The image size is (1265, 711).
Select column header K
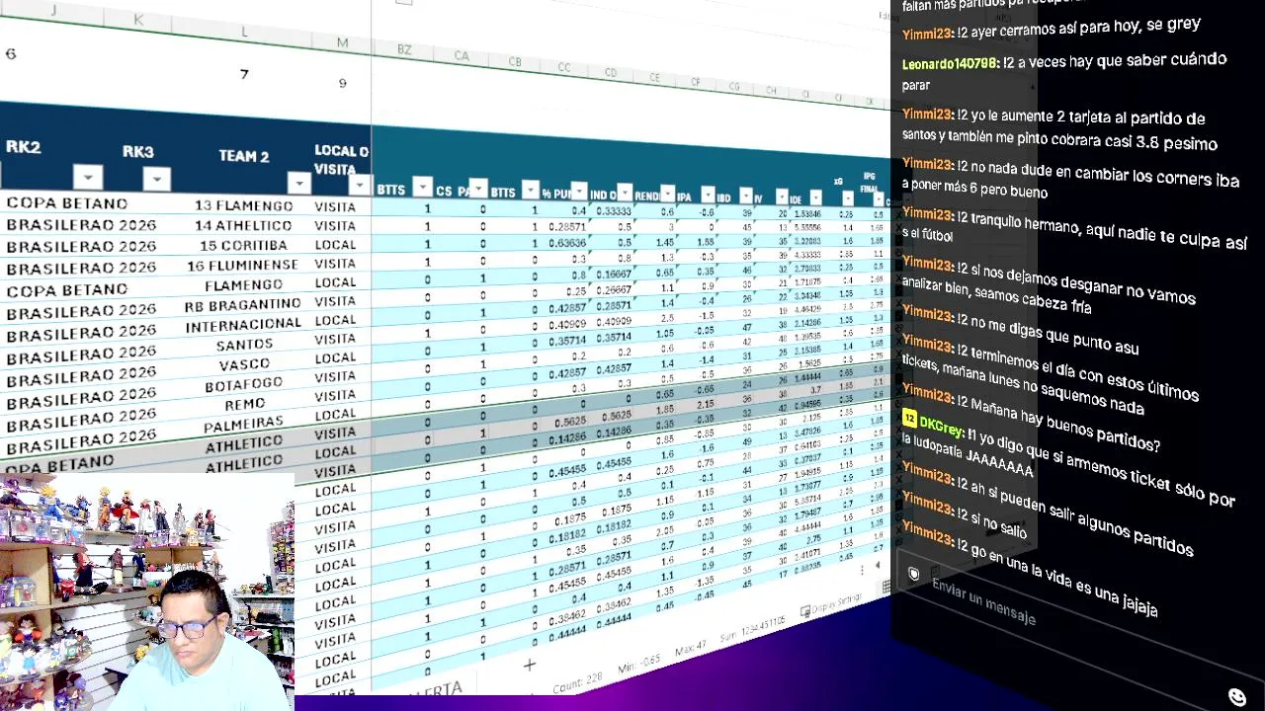(x=138, y=20)
